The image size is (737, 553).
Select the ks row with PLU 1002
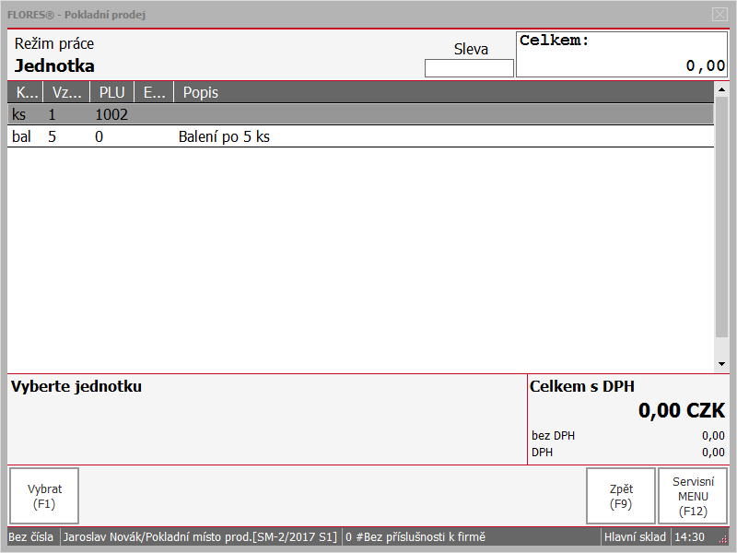click(x=360, y=114)
